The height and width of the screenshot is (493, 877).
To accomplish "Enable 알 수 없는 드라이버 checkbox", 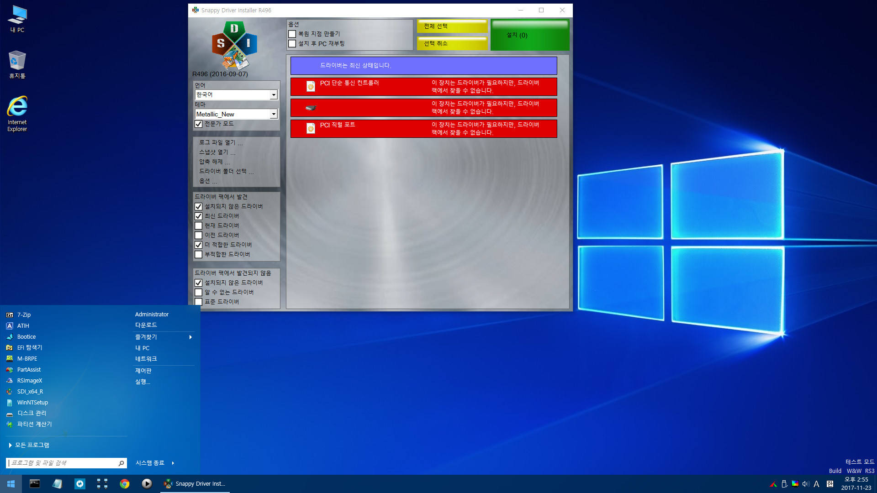I will (199, 293).
